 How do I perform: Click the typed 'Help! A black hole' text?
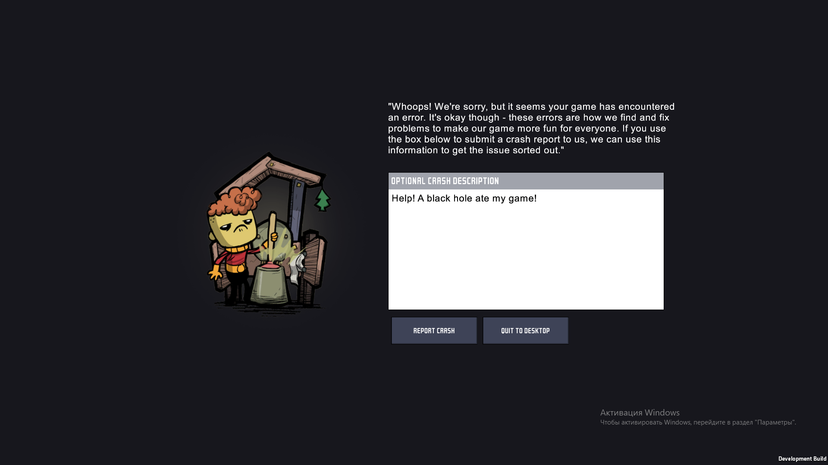click(x=432, y=198)
